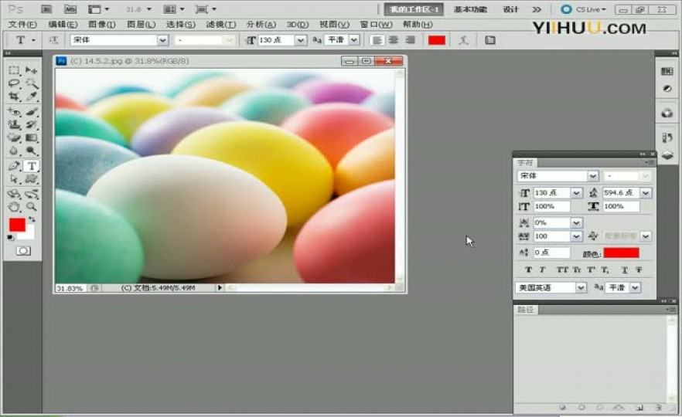Viewport: 682px width, 417px height.
Task: Open the 滤镜(T) menu
Action: tap(221, 25)
